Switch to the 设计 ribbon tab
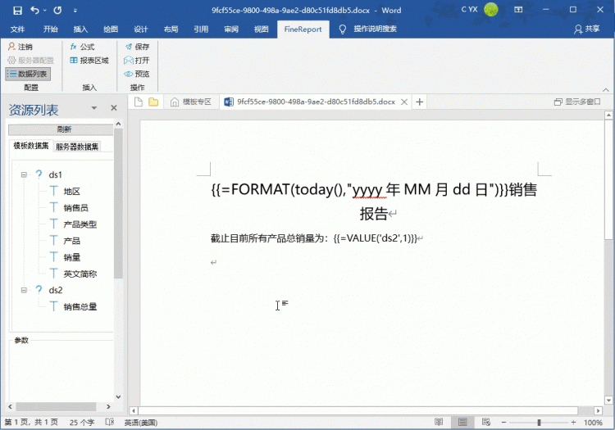This screenshot has width=615, height=430. [141, 29]
